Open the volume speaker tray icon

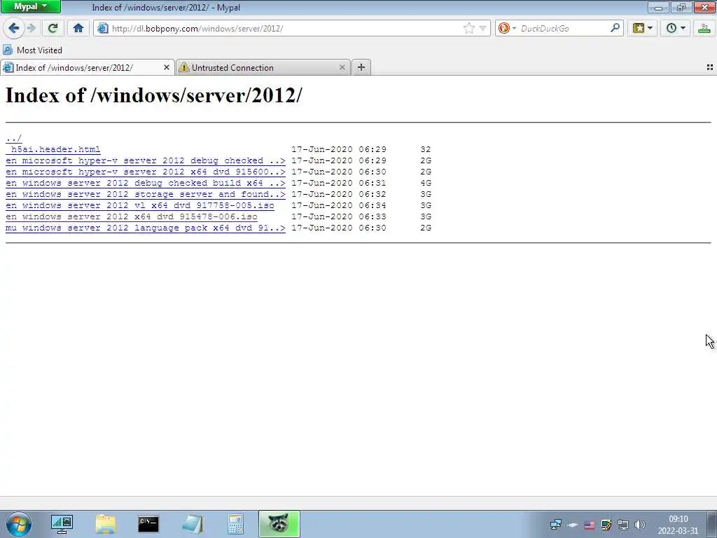640,525
